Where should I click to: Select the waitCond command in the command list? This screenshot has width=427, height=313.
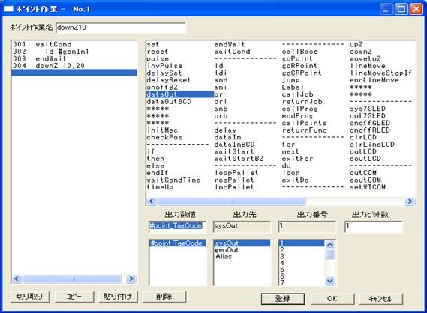(232, 52)
